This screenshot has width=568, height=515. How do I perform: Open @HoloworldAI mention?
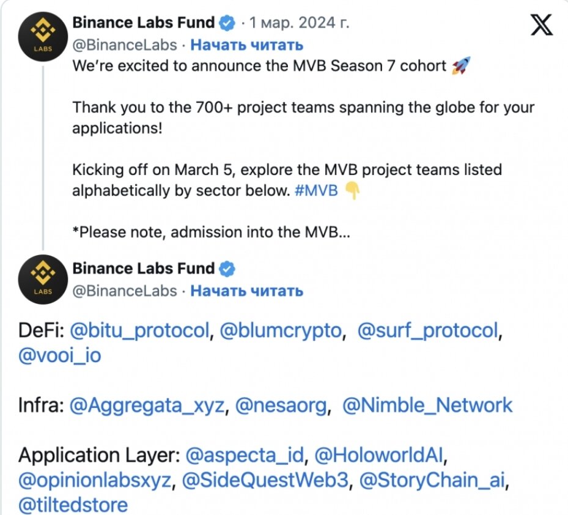(x=379, y=455)
